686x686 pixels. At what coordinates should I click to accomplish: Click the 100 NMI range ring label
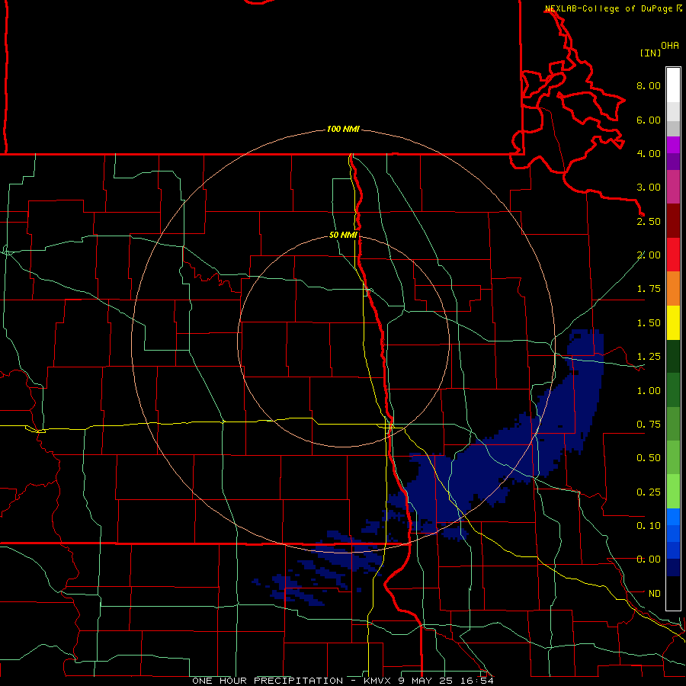(x=343, y=129)
